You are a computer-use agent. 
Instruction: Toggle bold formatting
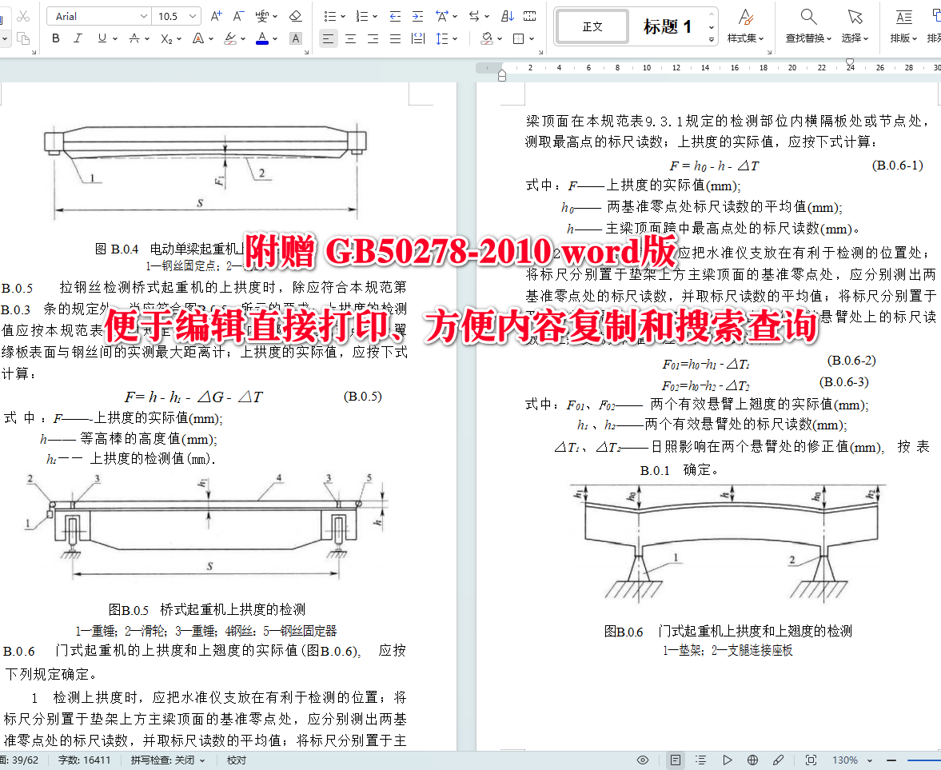click(x=56, y=38)
